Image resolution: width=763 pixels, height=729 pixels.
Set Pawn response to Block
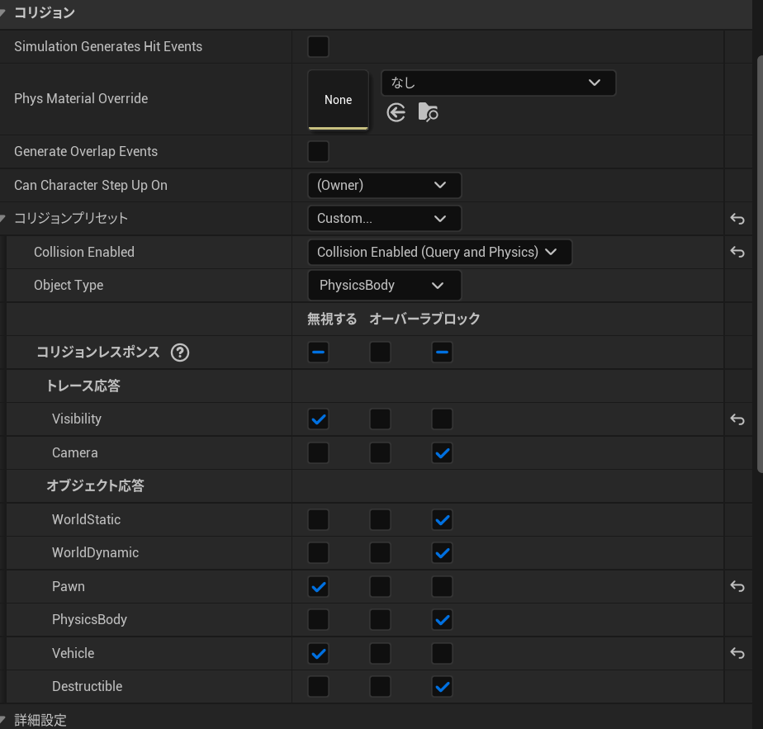point(442,587)
